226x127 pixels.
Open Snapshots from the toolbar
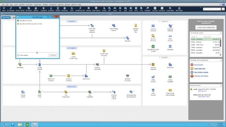pos(43,9)
